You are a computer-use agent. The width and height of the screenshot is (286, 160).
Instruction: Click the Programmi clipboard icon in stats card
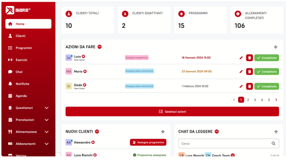coord(181,14)
